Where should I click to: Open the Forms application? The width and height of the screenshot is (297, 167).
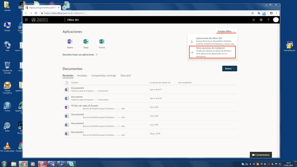(x=102, y=44)
